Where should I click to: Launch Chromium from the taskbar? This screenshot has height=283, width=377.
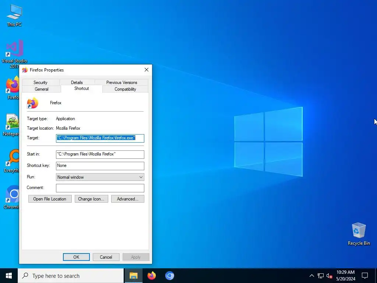click(169, 276)
